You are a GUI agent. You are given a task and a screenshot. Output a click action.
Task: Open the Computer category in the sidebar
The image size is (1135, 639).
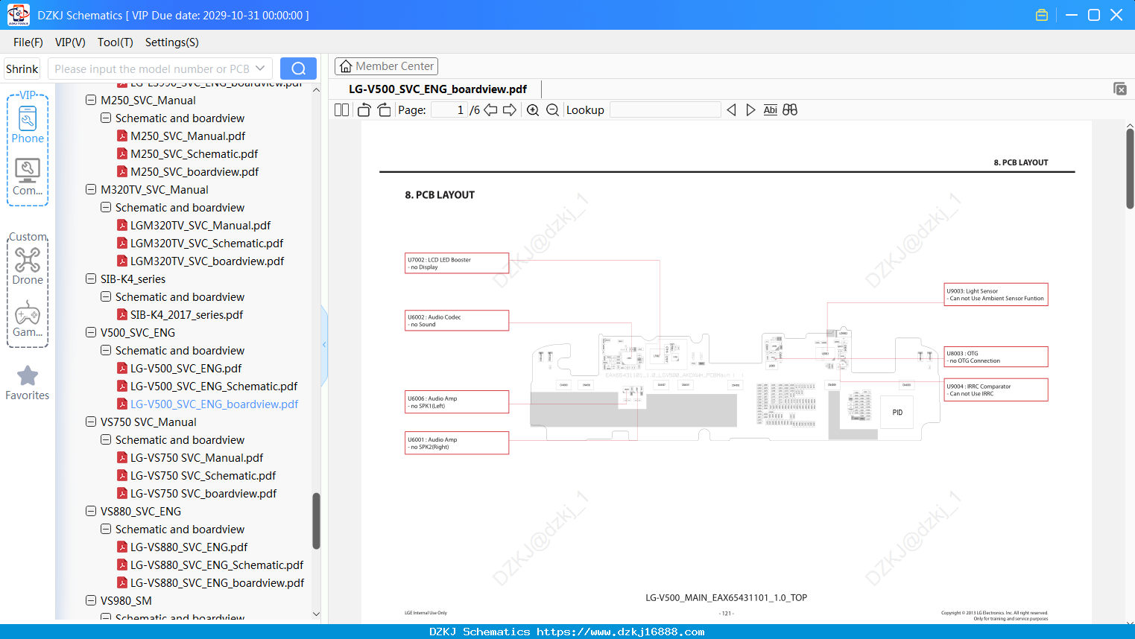28,177
